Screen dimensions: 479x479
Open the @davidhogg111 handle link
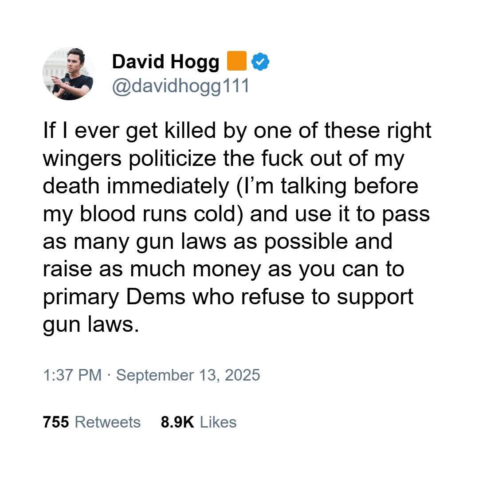click(181, 86)
